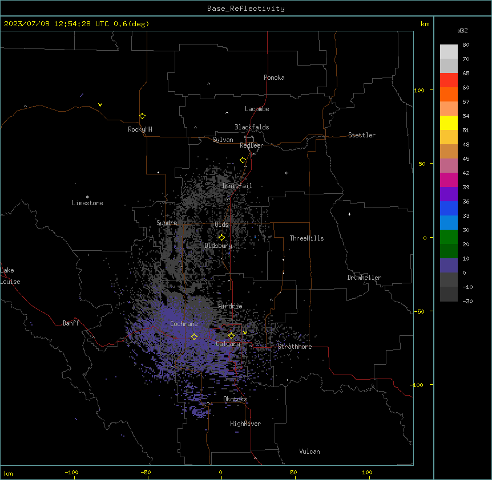The height and width of the screenshot is (480, 492).
Task: Click the Drumheller label
Action: pos(364,278)
